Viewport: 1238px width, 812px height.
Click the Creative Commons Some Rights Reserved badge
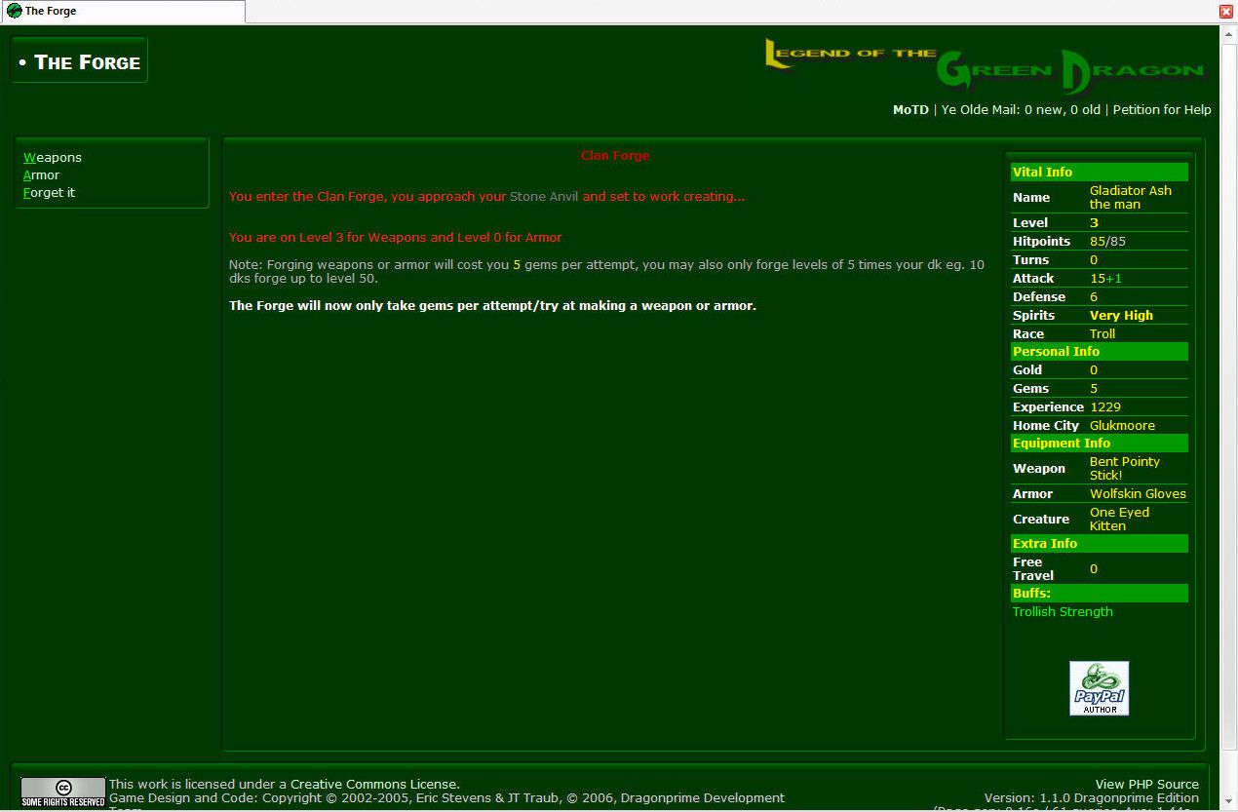point(62,791)
